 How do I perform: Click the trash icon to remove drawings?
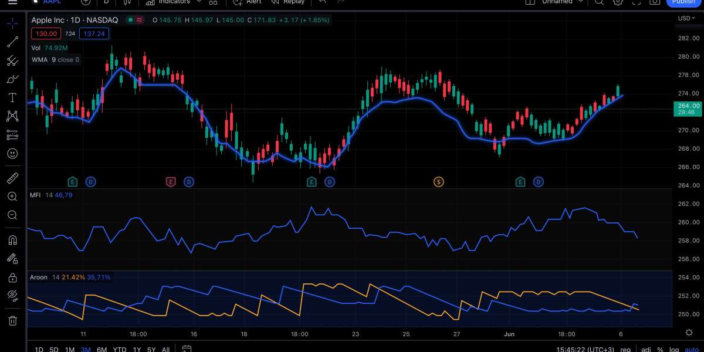(x=12, y=320)
